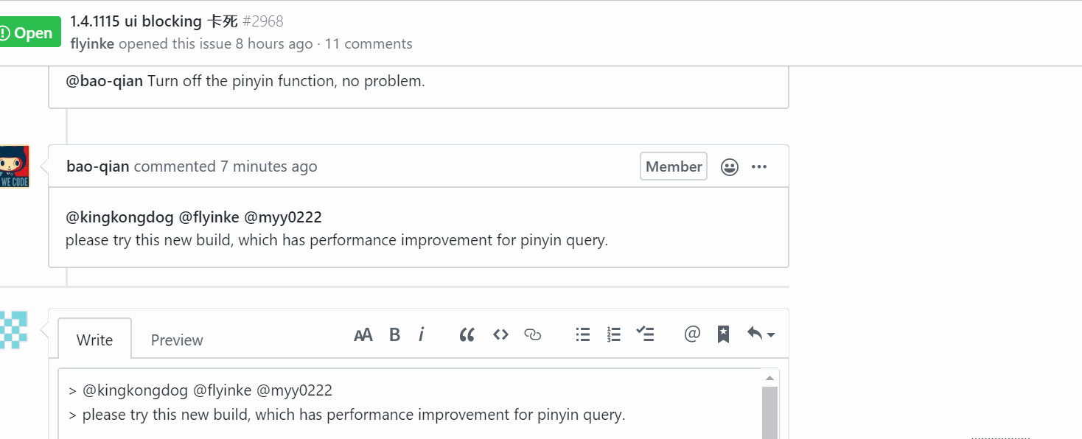The image size is (1082, 439).
Task: Insert a quote block
Action: 467,335
